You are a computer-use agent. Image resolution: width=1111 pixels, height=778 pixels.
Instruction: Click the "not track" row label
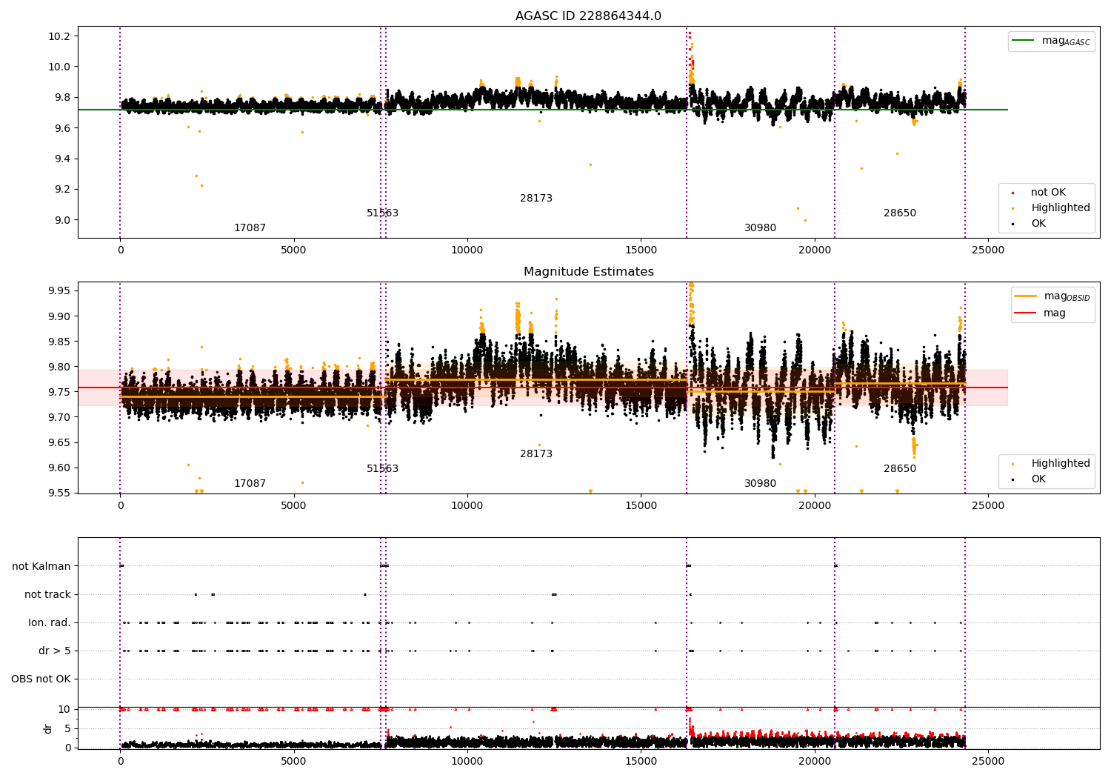click(47, 595)
